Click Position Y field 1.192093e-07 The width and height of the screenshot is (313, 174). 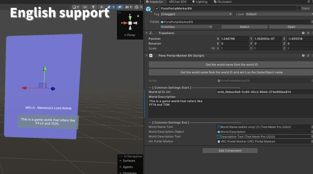click(267, 39)
